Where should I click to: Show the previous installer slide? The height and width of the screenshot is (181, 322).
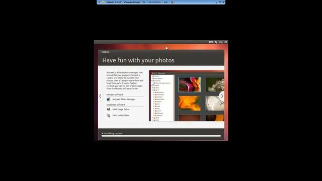pyautogui.click(x=100, y=96)
